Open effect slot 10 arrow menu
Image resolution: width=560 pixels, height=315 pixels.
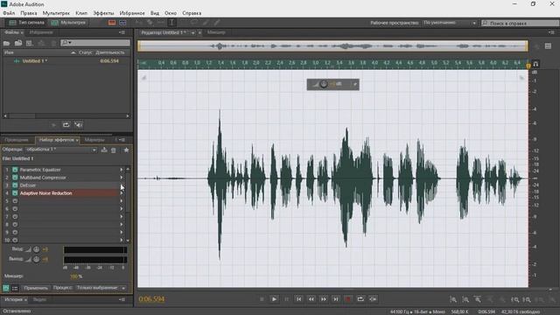click(122, 240)
